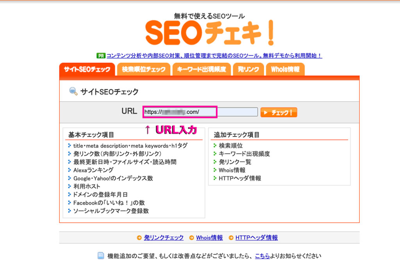Viewport: 400px width, 268px height.
Task: Click the blue bullet arrow beside ソーシャルブックマーク登録数
Action: tap(70, 211)
